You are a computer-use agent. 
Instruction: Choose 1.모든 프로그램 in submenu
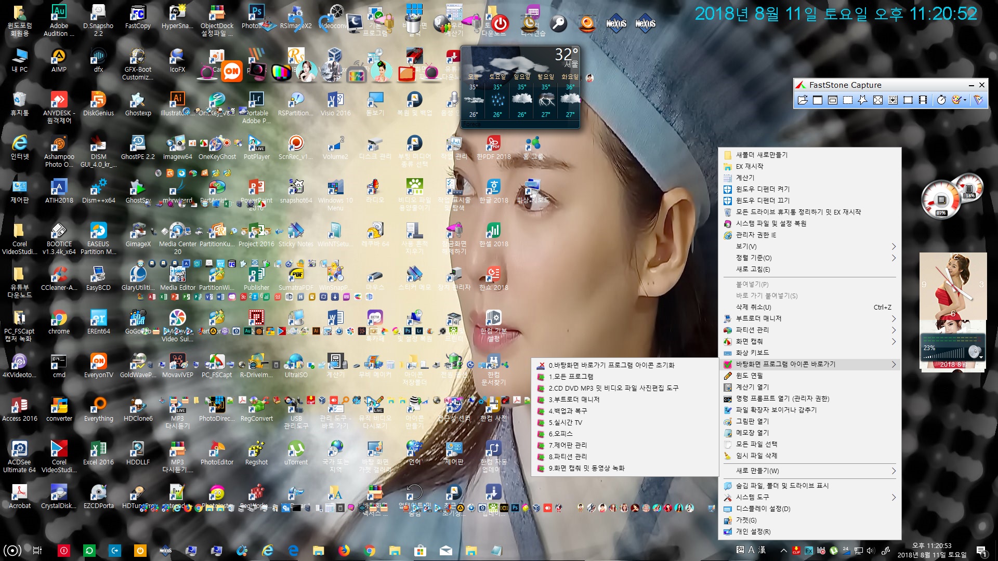[625, 377]
